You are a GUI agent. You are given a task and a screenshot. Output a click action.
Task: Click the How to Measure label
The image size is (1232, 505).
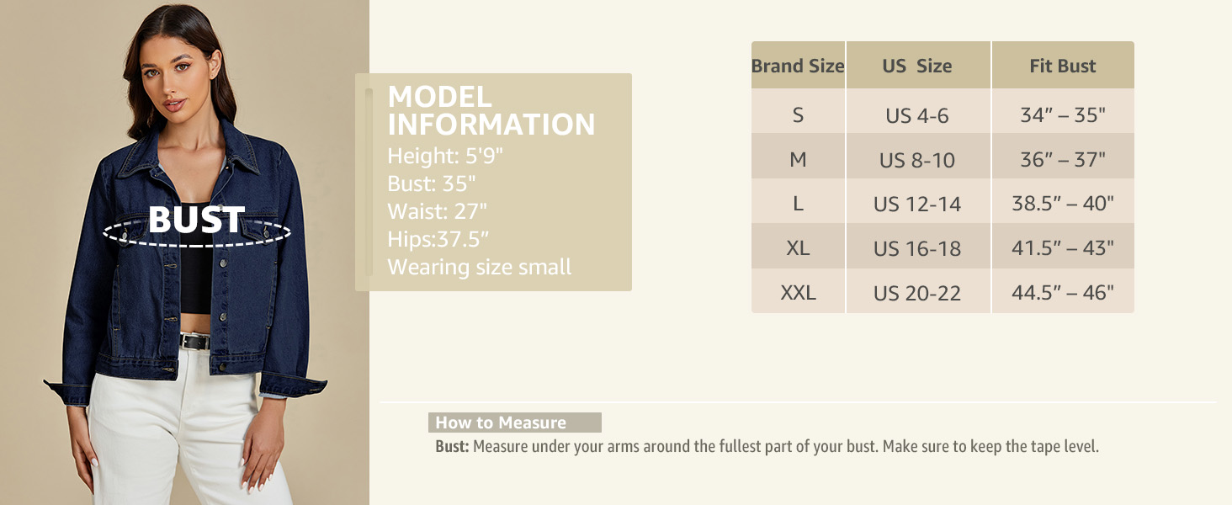(501, 423)
